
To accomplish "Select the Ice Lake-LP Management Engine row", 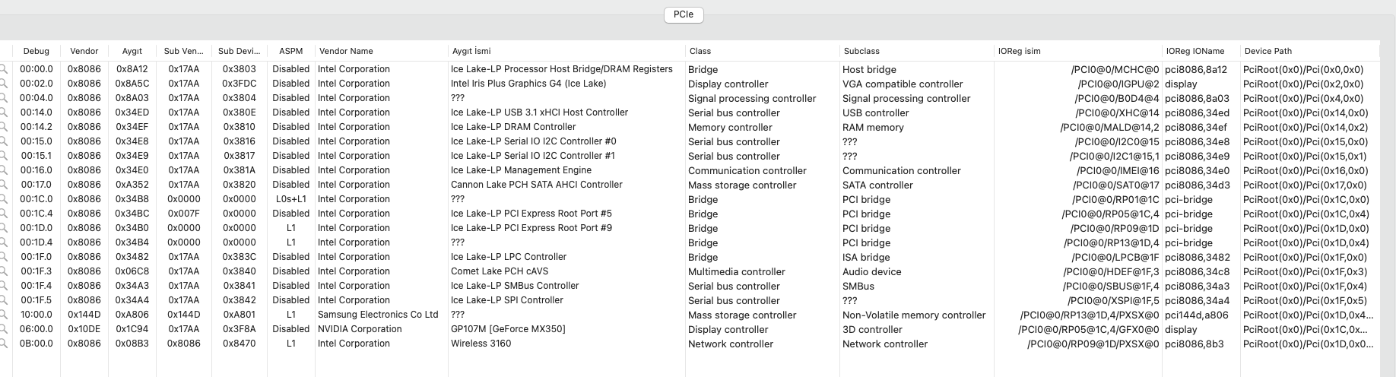I will (521, 170).
